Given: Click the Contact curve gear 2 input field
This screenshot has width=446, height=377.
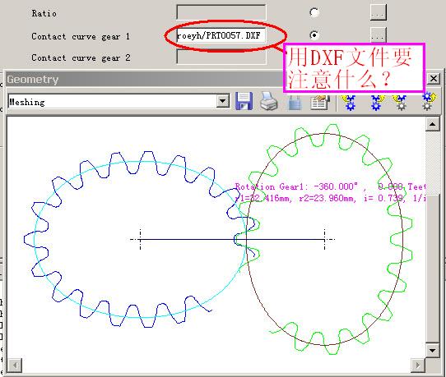Looking at the screenshot, I should coord(221,57).
